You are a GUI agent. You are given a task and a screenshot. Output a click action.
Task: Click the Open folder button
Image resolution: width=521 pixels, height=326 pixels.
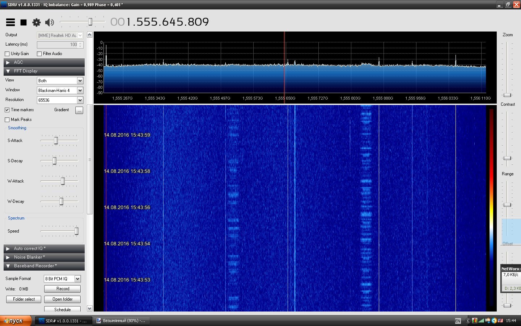[62, 299]
